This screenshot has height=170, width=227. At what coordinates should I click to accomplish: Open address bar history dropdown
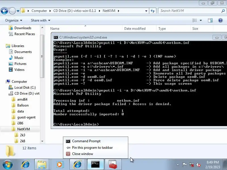point(146,11)
